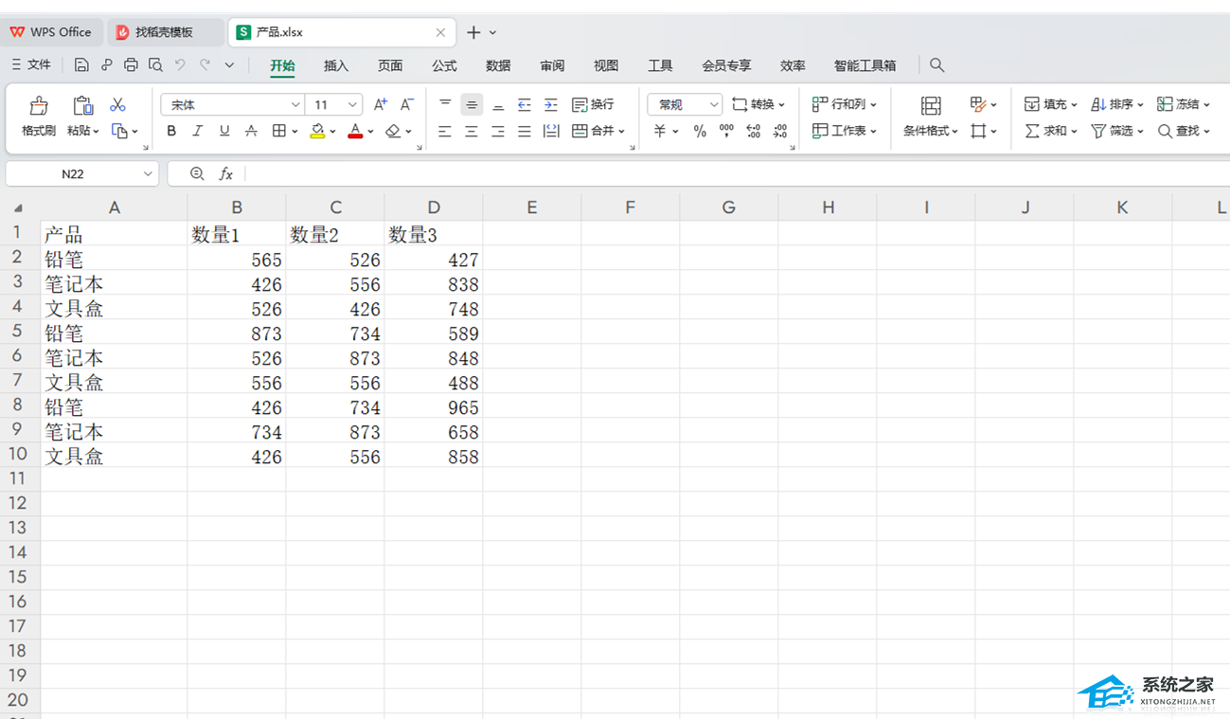Open 排序 sort options
This screenshot has height=719, width=1230.
pos(1117,104)
